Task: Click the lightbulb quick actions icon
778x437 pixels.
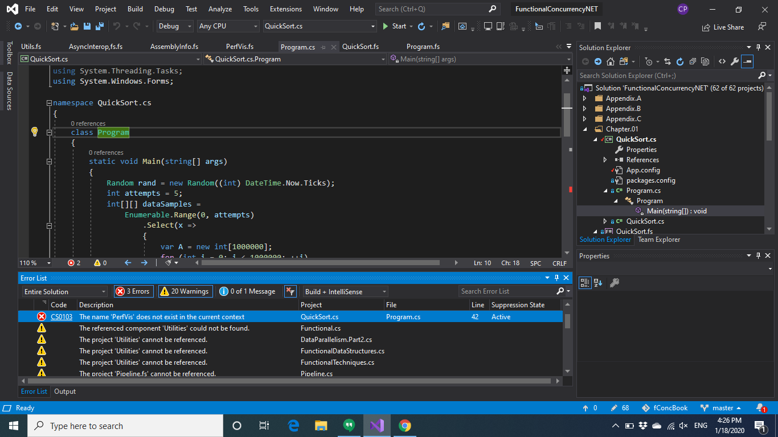Action: coord(34,132)
